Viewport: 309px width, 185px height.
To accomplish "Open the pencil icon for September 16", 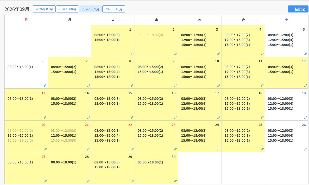I will point(175,117).
